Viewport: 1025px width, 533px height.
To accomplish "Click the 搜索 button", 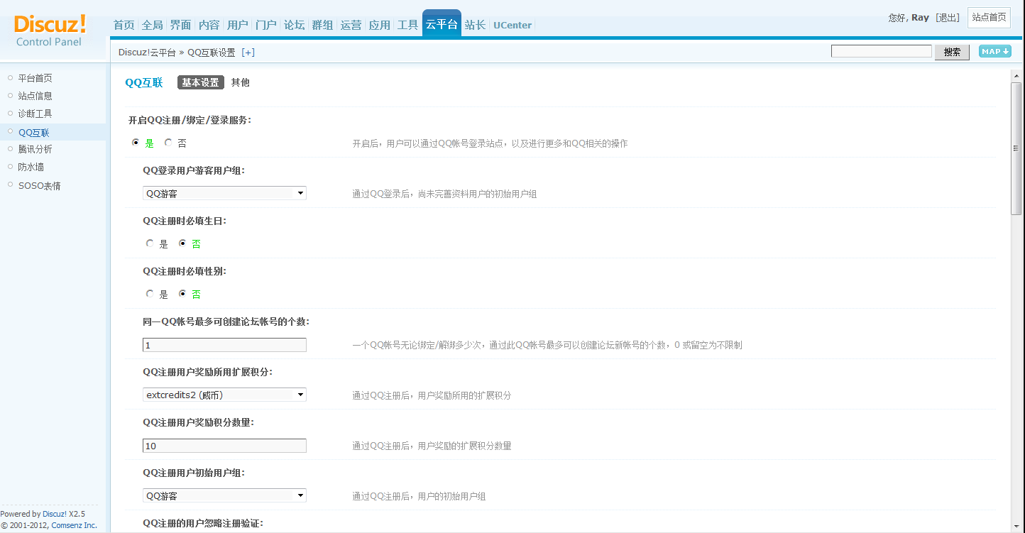I will click(x=952, y=52).
